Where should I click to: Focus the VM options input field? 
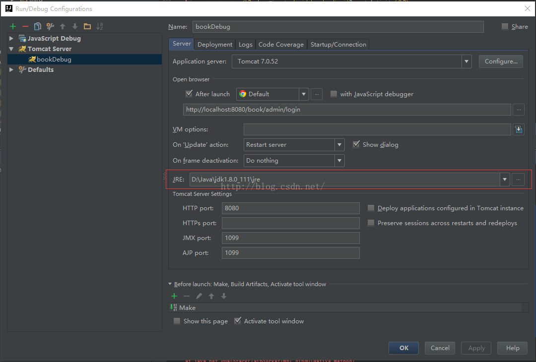click(377, 129)
